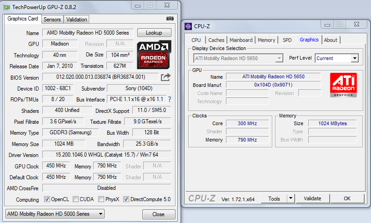Click the Shaders 400 Unified value
This screenshot has height=223, width=371.
(x=67, y=110)
